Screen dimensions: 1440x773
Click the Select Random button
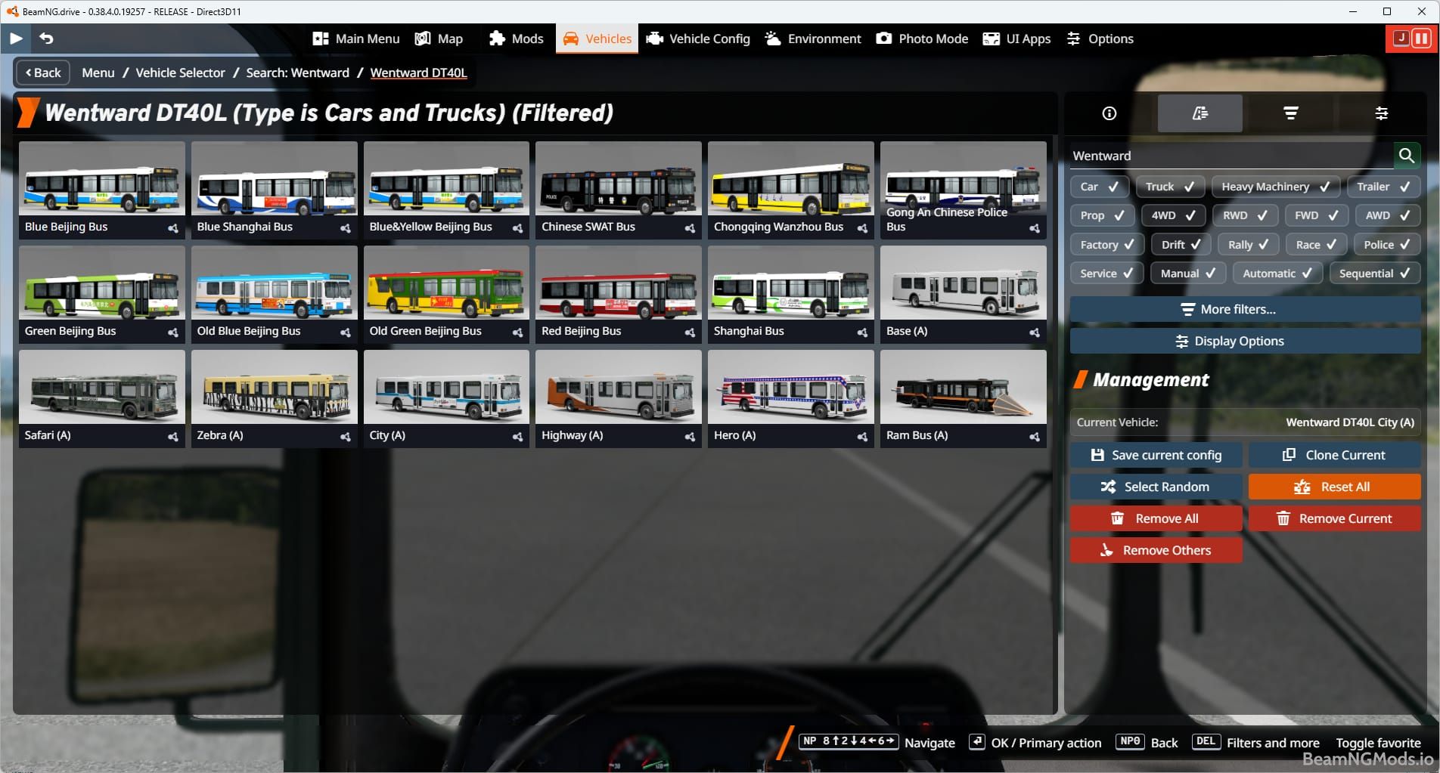click(1155, 487)
